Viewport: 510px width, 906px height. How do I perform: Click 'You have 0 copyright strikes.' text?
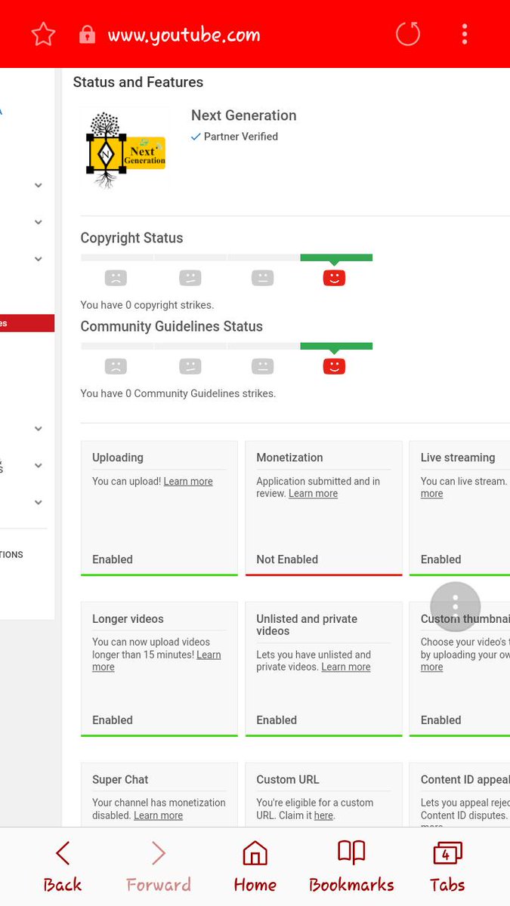coord(147,305)
